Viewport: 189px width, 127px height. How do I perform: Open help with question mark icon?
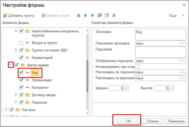114,16
